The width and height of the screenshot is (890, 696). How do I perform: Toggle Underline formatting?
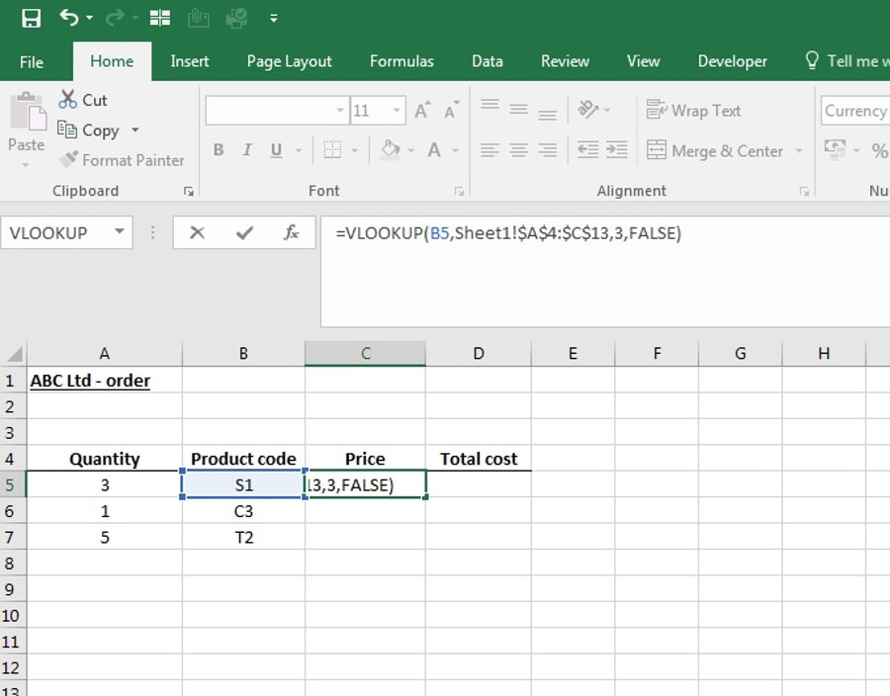277,150
